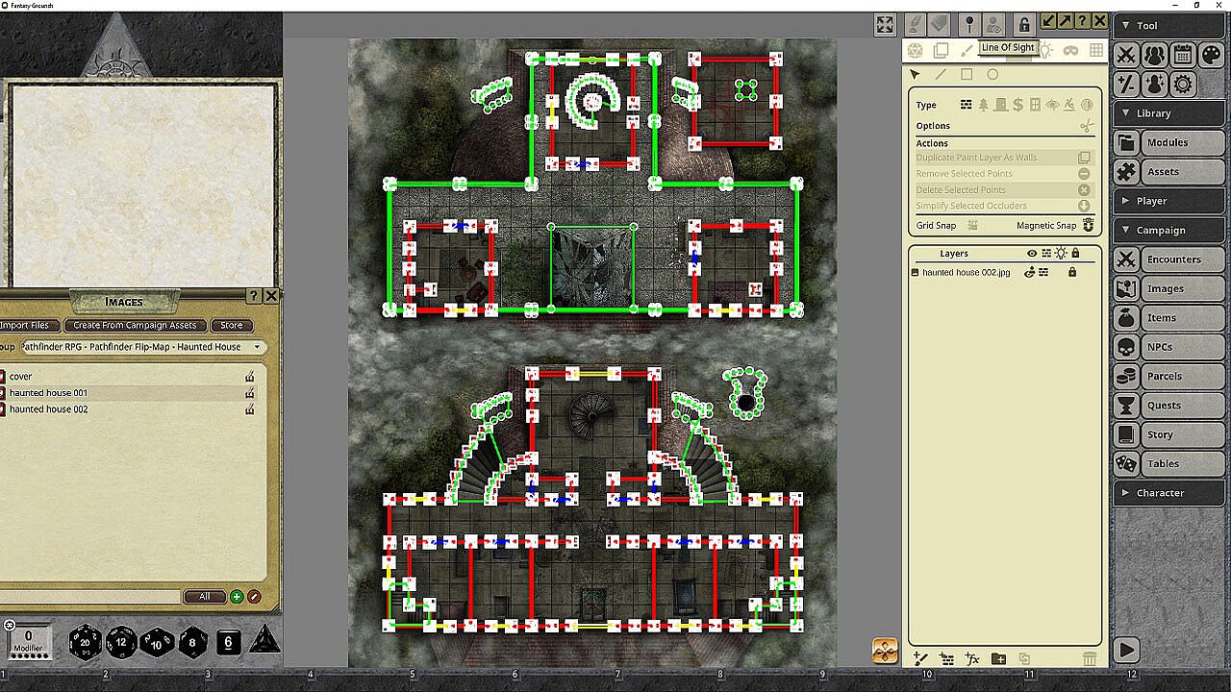Image resolution: width=1231 pixels, height=692 pixels.
Task: Select the window occluder type
Action: pos(1035,105)
